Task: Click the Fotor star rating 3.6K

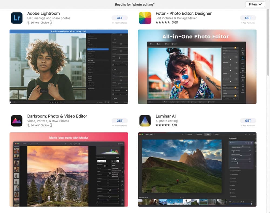Action: click(167, 22)
